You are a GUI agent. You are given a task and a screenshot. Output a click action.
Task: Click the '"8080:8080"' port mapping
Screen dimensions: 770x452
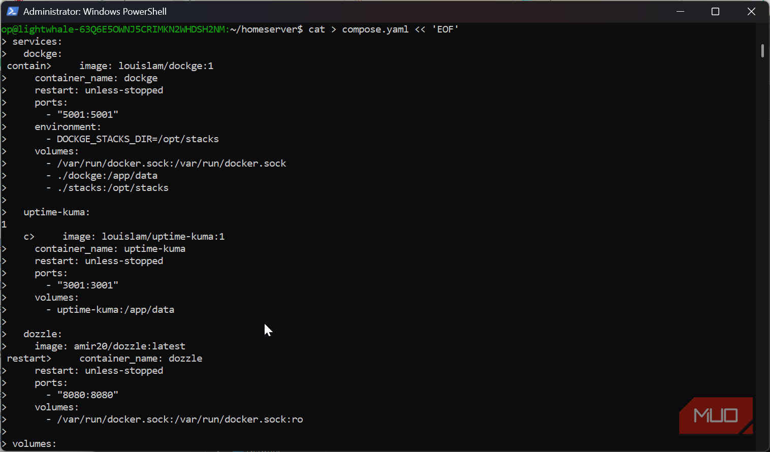point(87,395)
